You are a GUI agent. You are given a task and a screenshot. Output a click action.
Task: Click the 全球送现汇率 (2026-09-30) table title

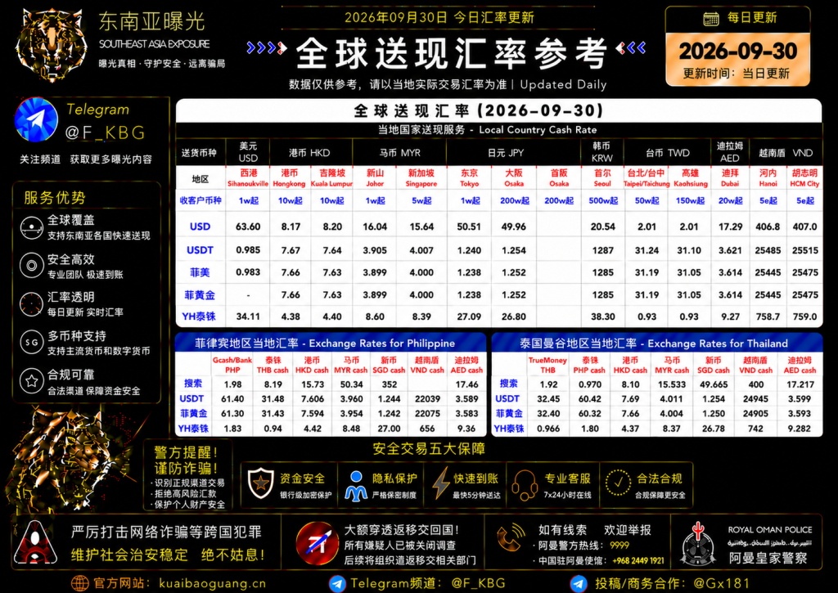click(478, 110)
